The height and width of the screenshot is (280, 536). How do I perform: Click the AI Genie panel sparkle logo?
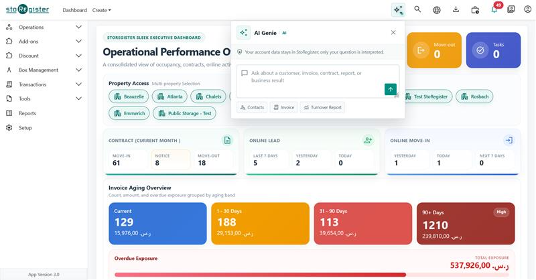[243, 33]
